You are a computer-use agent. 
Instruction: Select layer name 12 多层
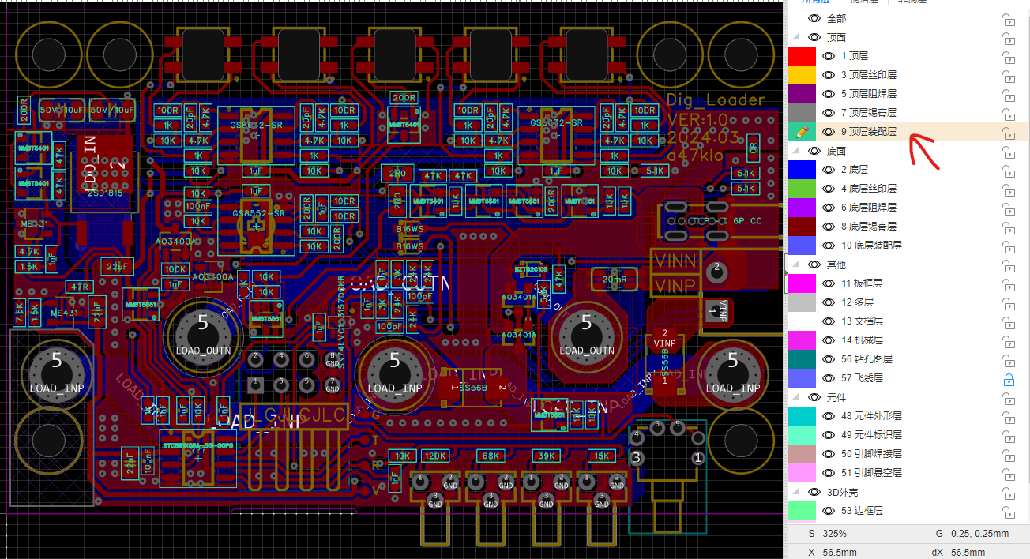(858, 302)
